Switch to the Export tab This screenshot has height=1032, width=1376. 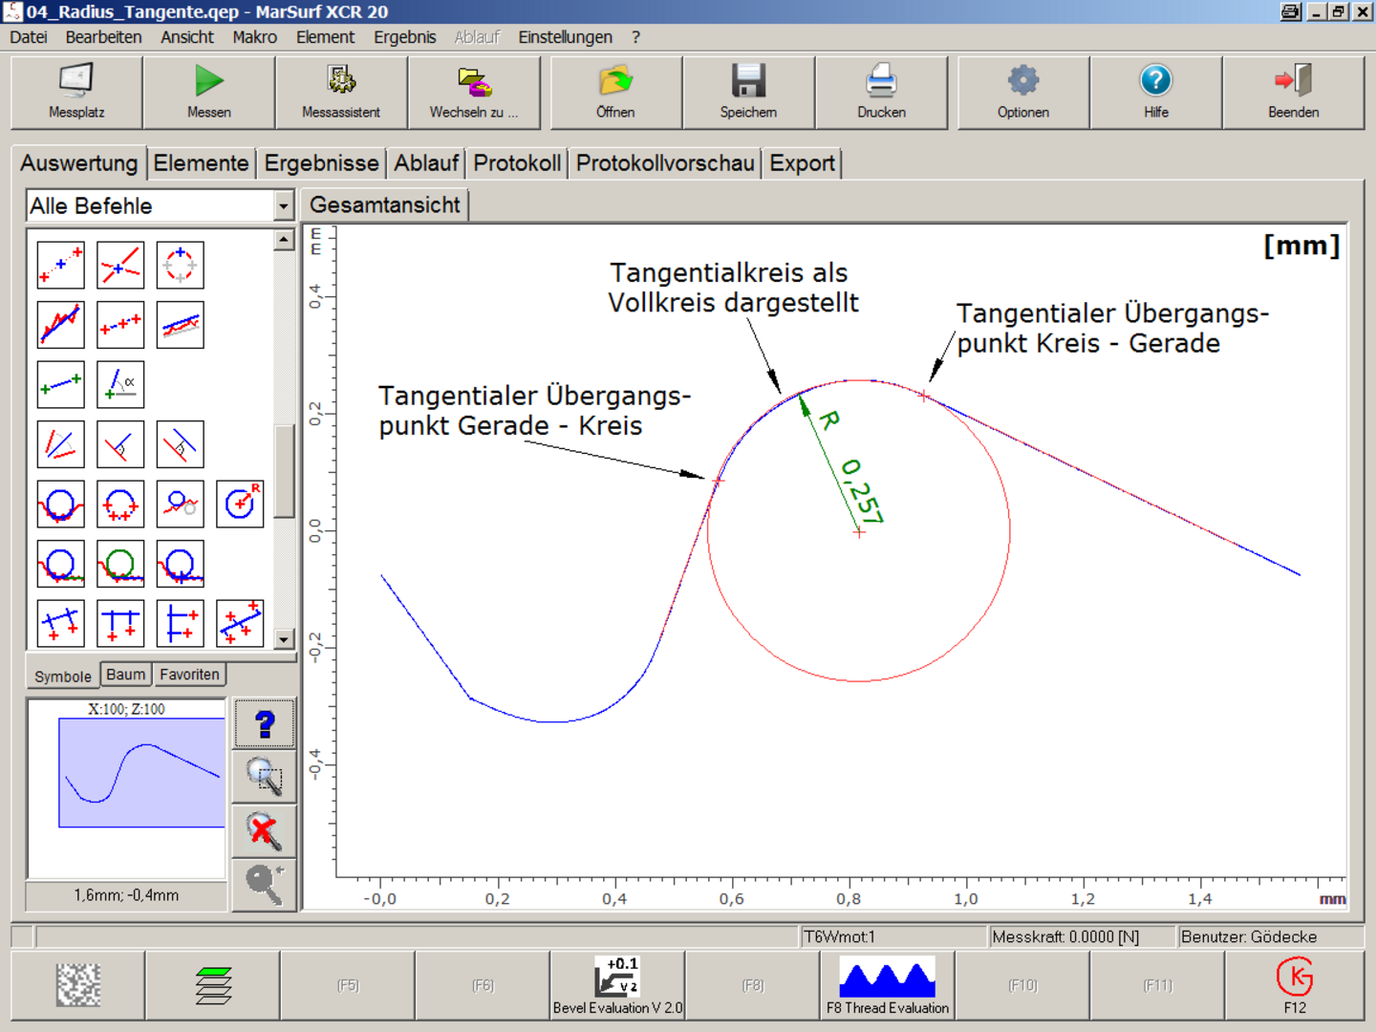point(803,163)
